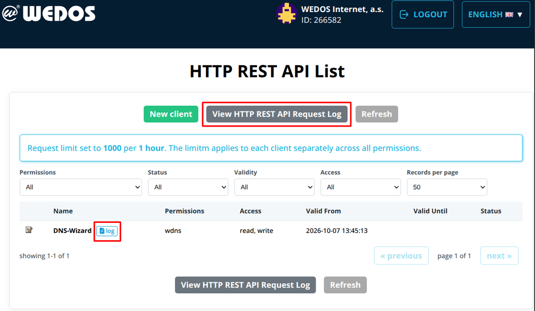Open the log for DNS-Wizard client
Screen dimensions: 535x311
[x=107, y=231]
